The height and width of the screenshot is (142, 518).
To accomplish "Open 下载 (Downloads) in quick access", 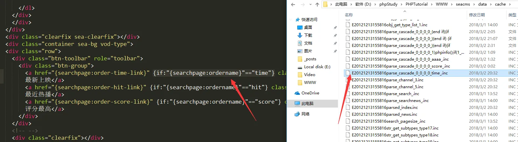I will point(308,35).
